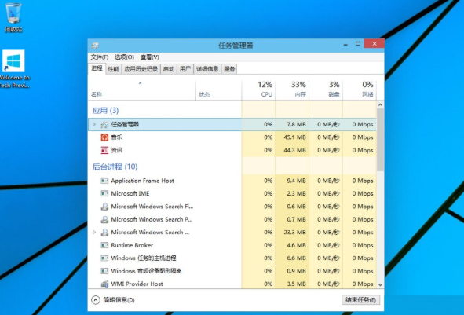Select the Microsoft IME process name
464x315 pixels.
130,193
